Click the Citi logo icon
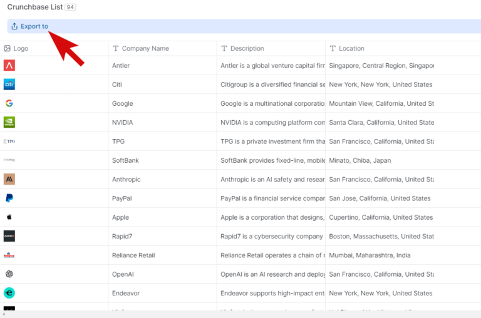 pyautogui.click(x=9, y=85)
